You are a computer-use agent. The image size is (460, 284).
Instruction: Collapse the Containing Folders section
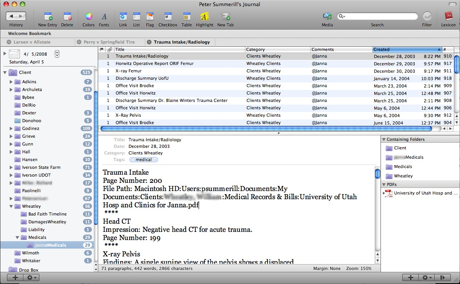coord(384,140)
